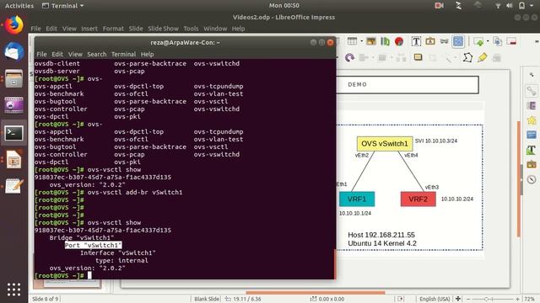Select the OVS vSwitch1 yellow box on slide

[385, 144]
